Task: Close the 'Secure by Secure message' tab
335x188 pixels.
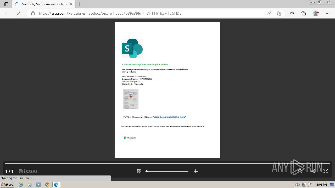Action: [71, 4]
